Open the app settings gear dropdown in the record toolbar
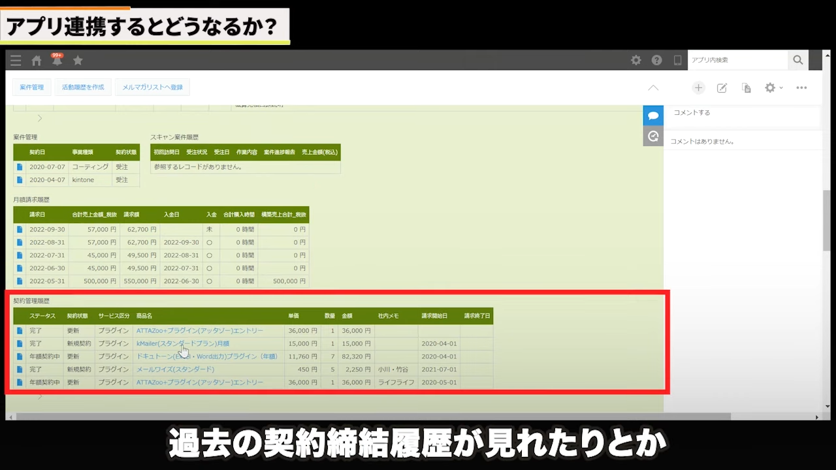Image resolution: width=836 pixels, height=470 pixels. pos(773,87)
